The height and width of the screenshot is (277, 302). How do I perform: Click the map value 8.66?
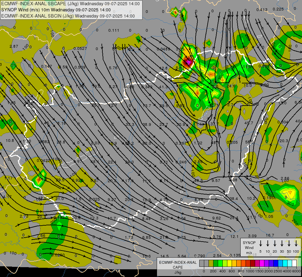point(199,199)
